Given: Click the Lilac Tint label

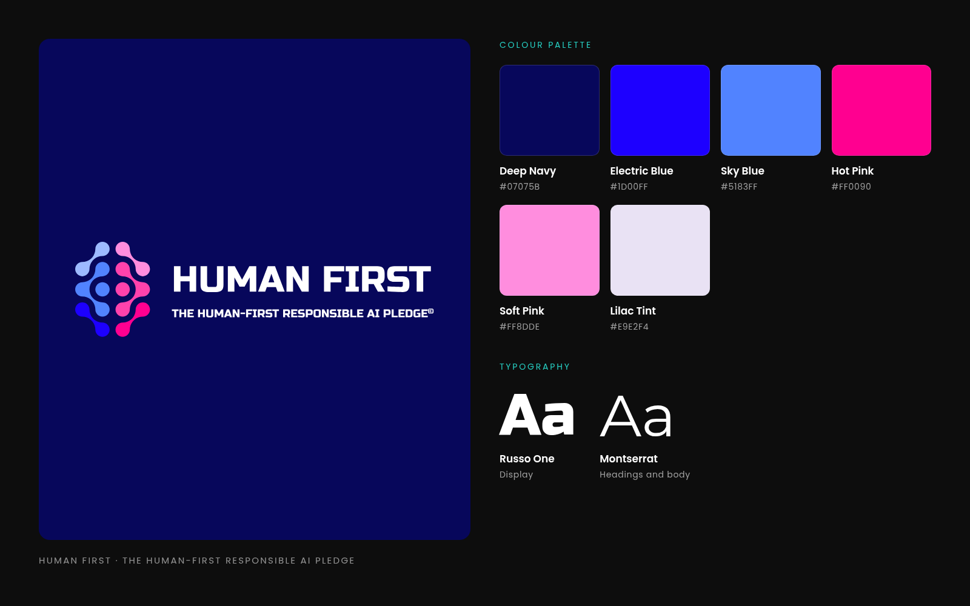Looking at the screenshot, I should tap(633, 311).
